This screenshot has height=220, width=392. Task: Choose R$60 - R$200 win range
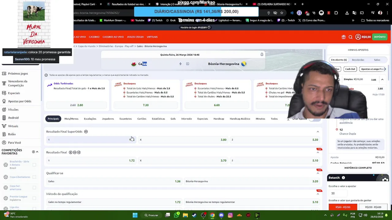coord(343,207)
